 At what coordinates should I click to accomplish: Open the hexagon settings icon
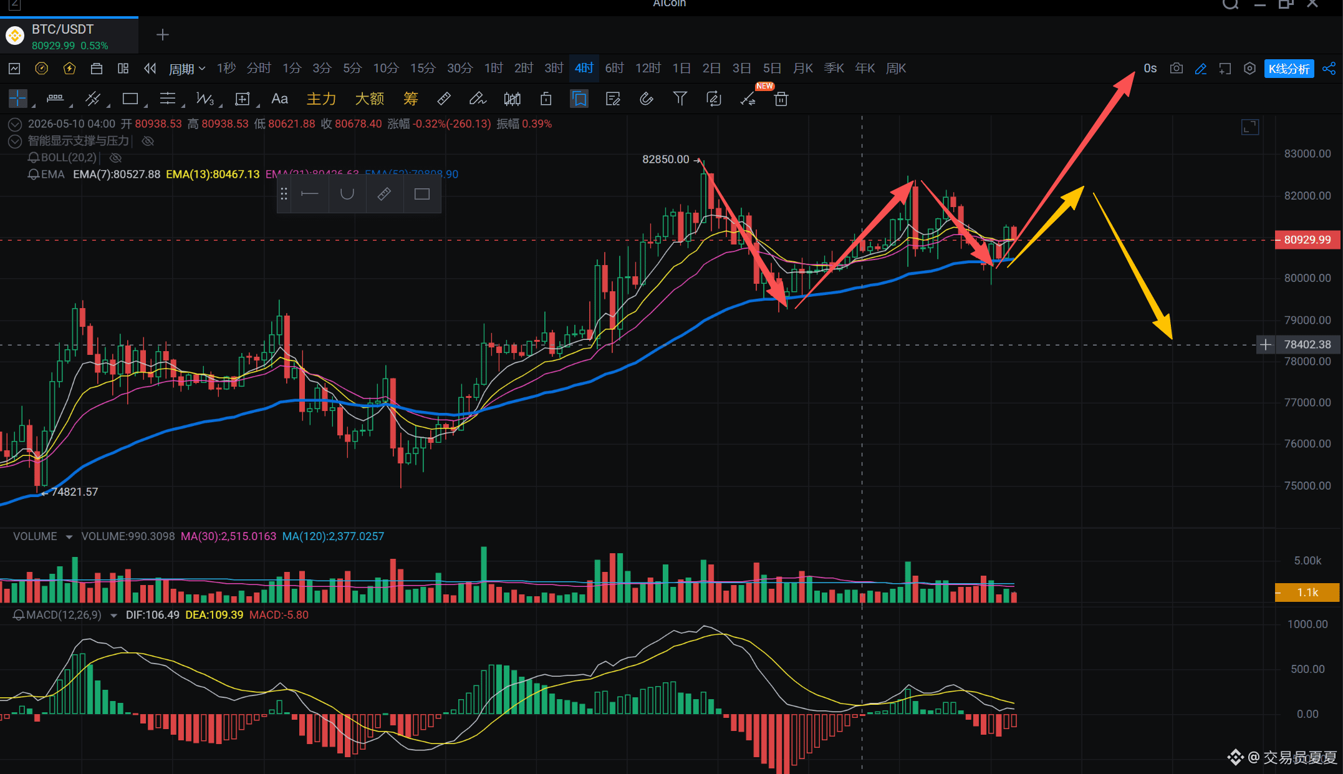click(1249, 69)
